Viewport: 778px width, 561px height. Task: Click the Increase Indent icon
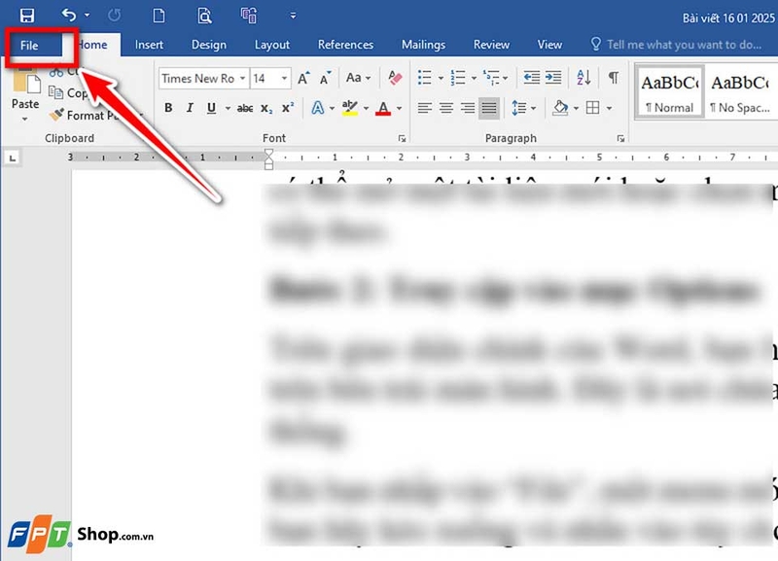[x=553, y=78]
